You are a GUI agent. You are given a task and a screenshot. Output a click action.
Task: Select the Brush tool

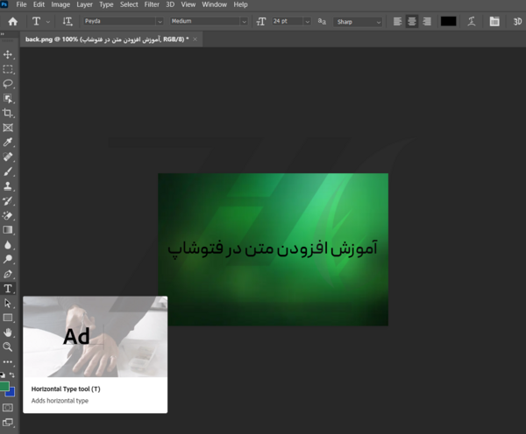8,171
